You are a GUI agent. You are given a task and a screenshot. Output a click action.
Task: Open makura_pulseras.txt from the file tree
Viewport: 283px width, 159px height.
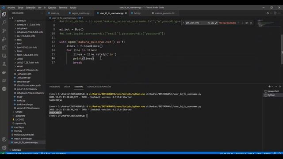[23, 135]
